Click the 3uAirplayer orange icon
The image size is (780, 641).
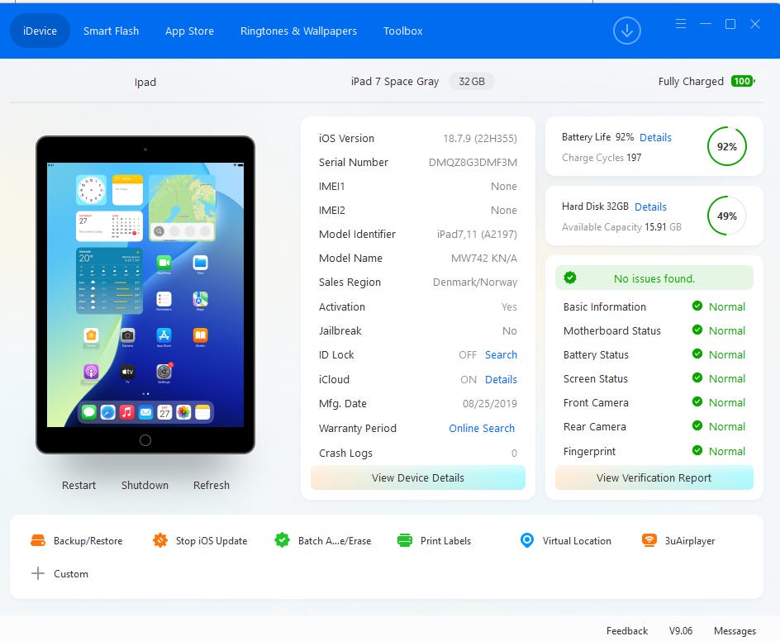649,540
